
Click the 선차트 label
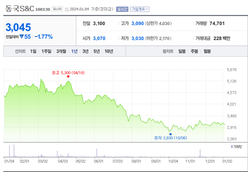coord(20,51)
